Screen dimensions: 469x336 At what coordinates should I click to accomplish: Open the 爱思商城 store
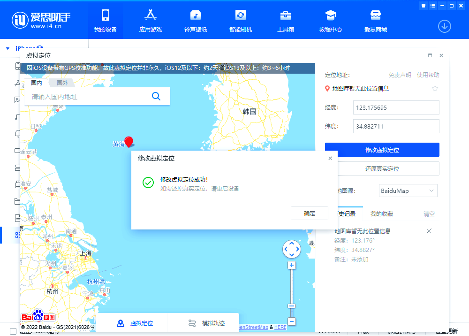375,21
